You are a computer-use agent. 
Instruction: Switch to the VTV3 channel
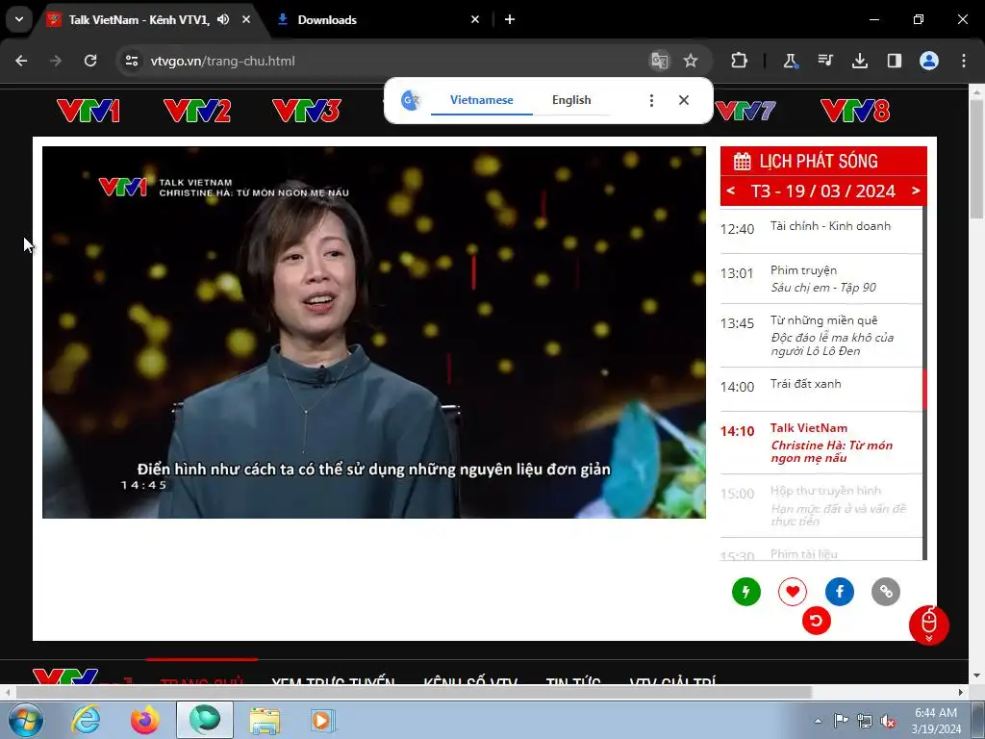pos(307,112)
